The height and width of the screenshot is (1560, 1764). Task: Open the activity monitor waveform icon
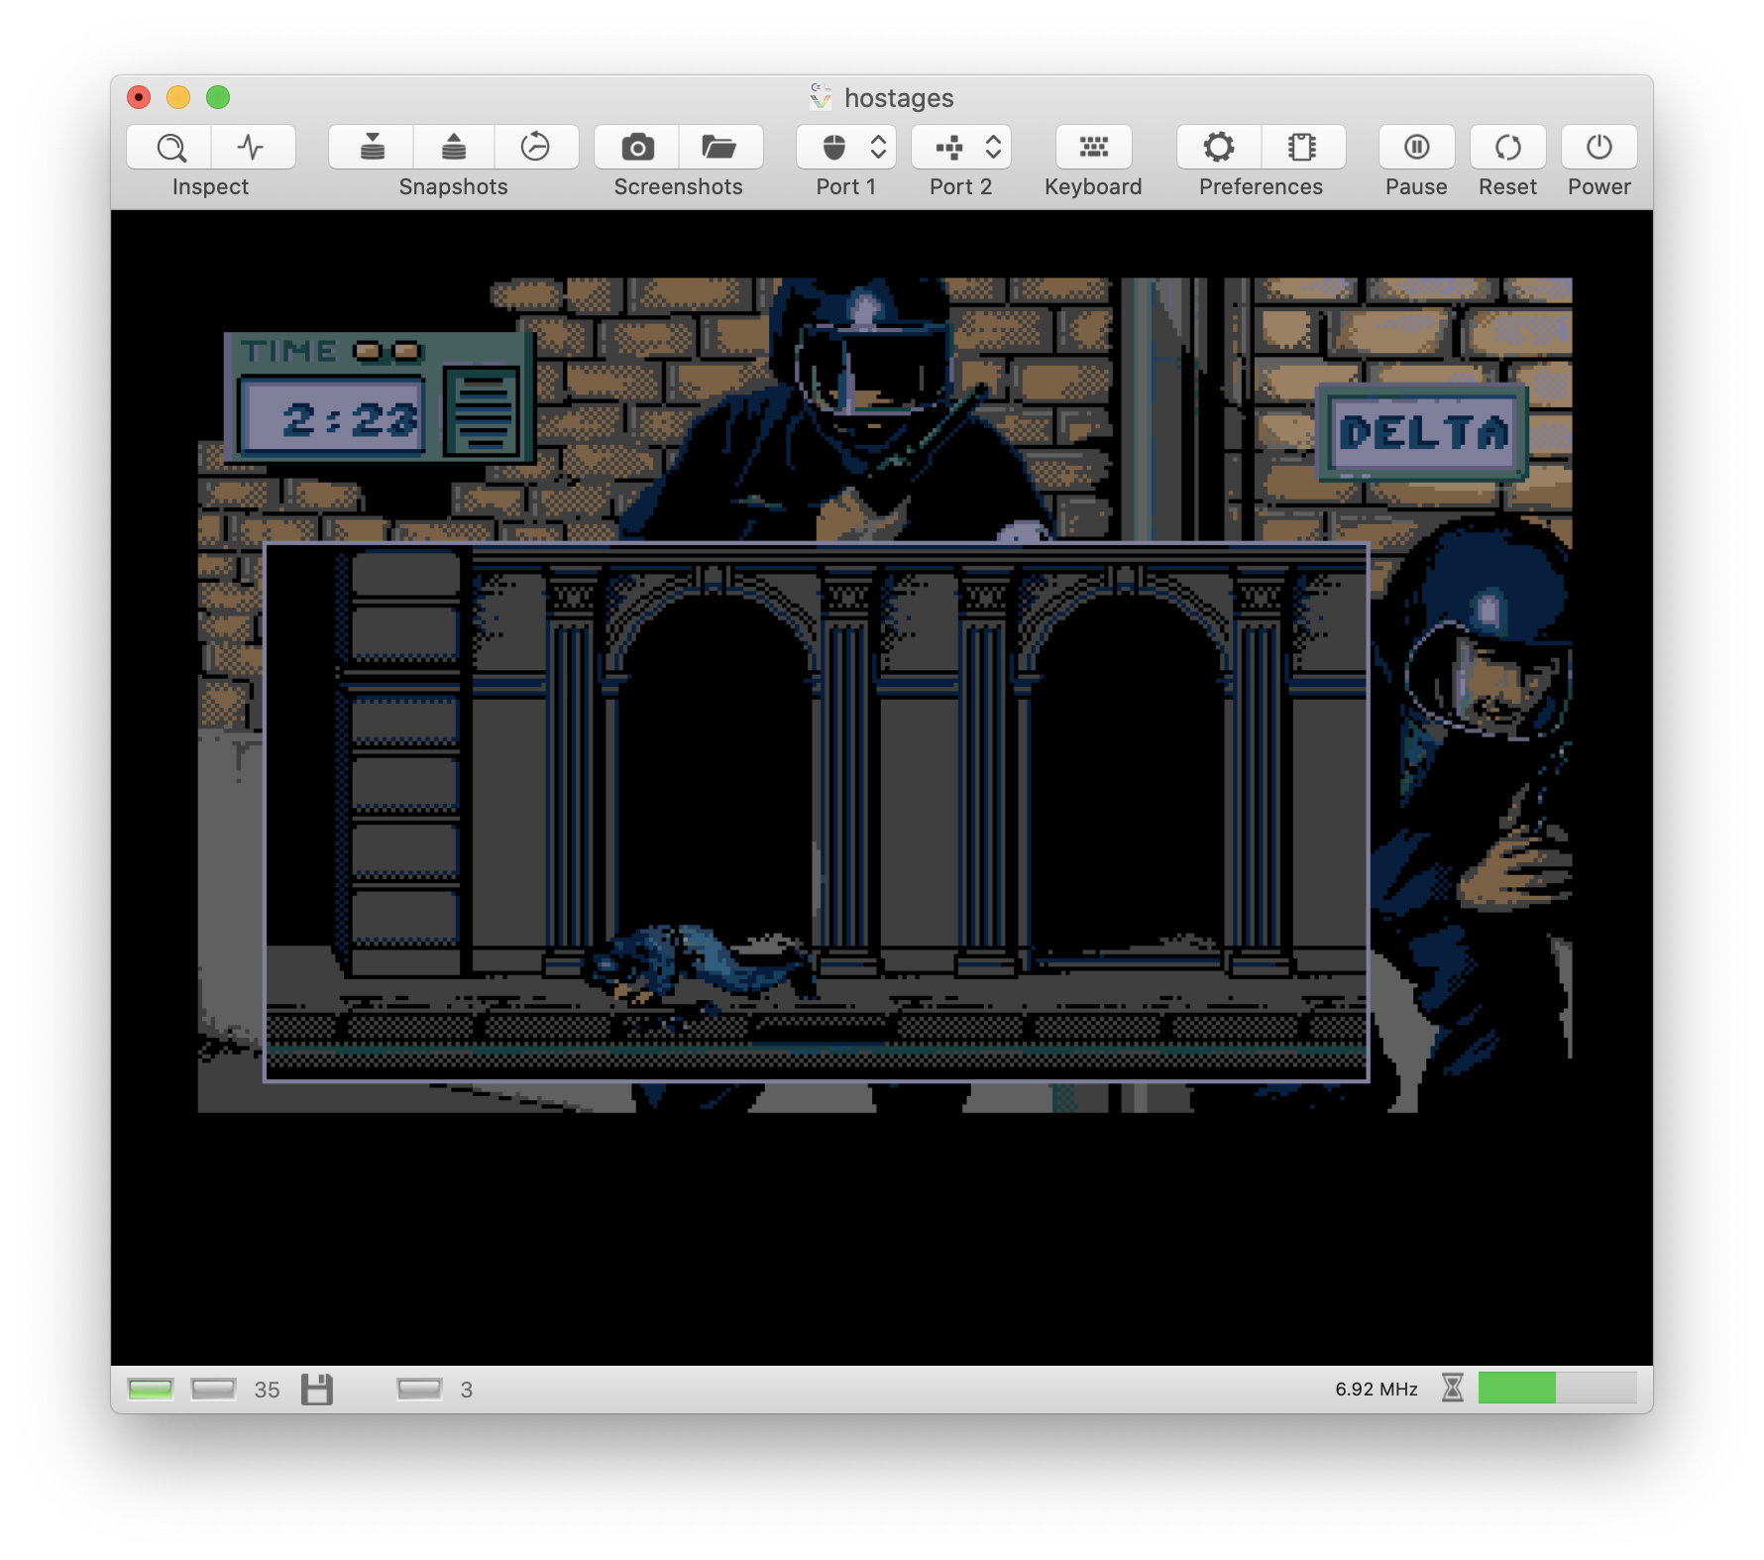pyautogui.click(x=252, y=148)
